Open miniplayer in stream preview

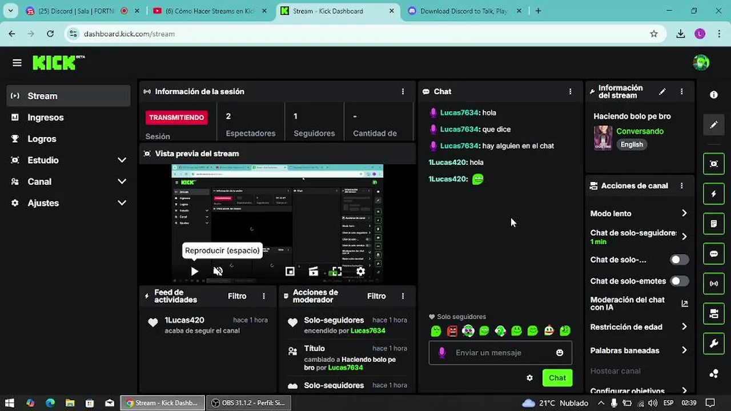(x=290, y=272)
